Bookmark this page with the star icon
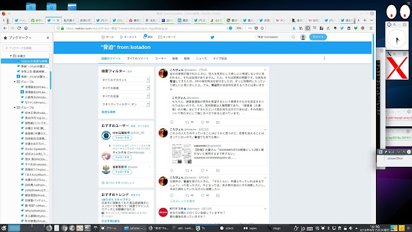This screenshot has width=412, height=232. click(x=262, y=28)
